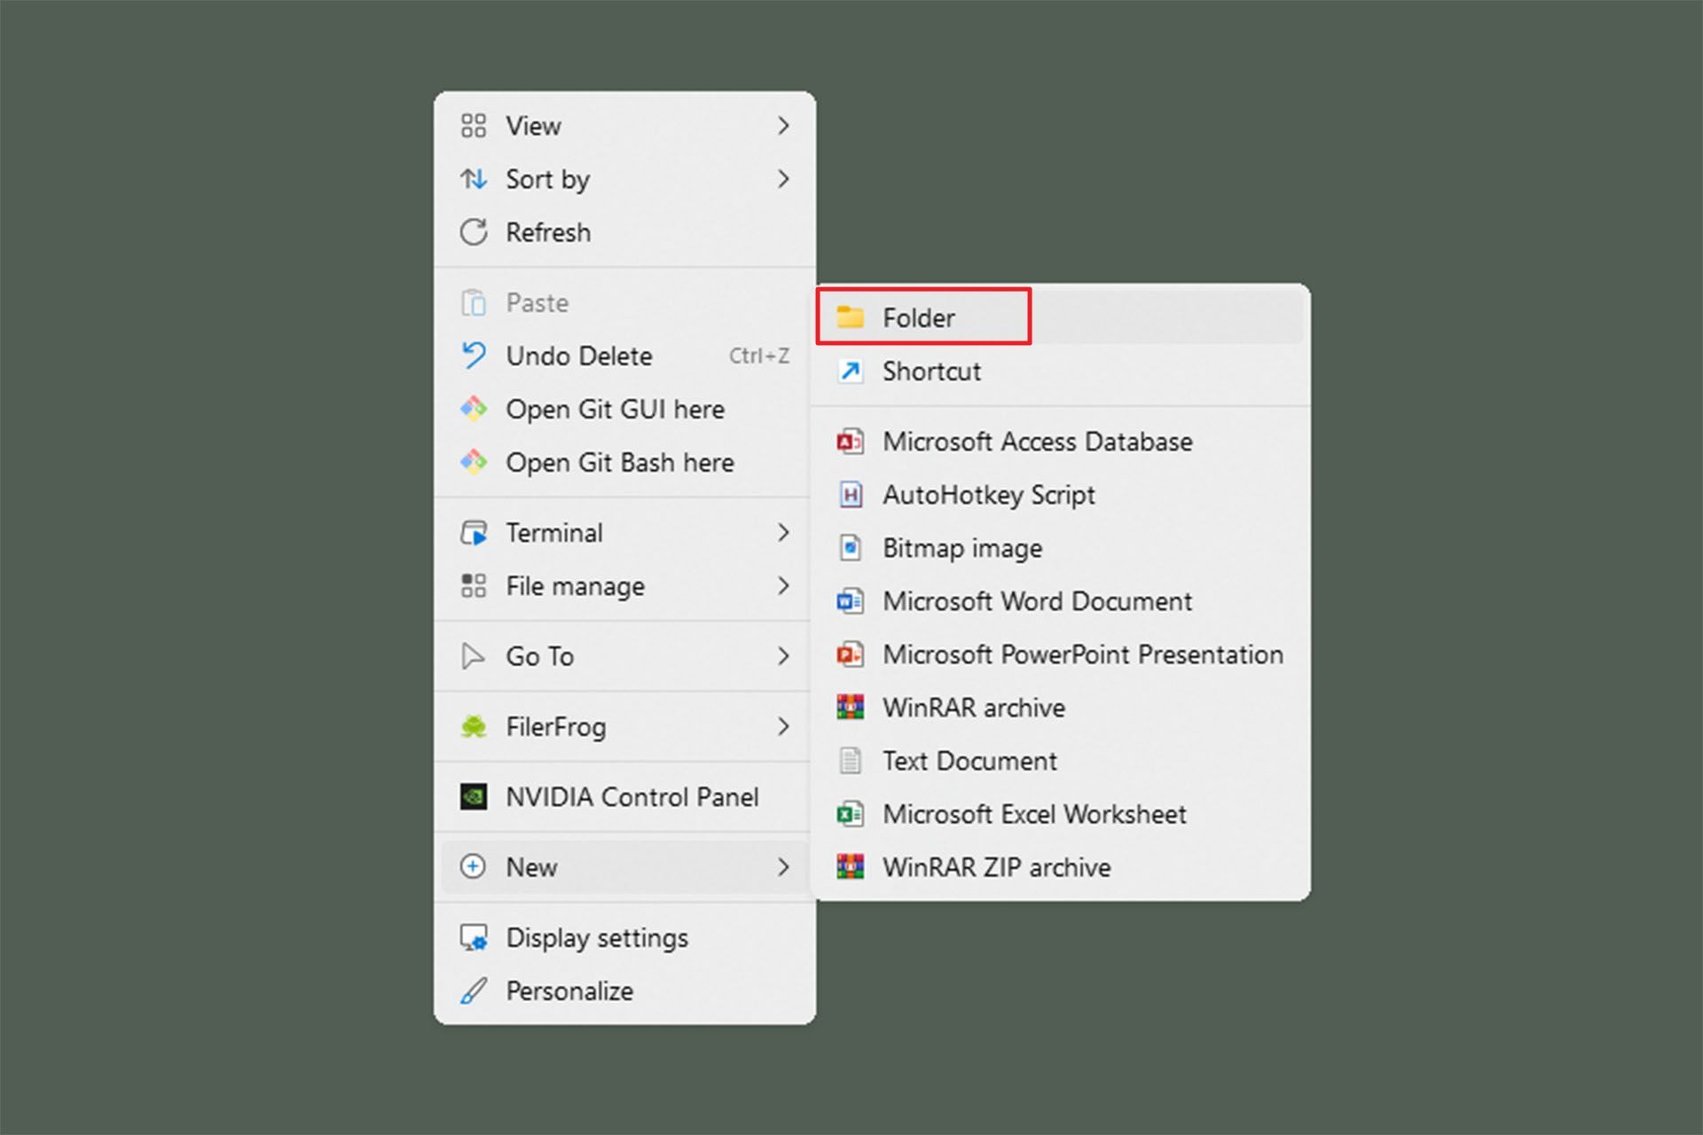Image resolution: width=1703 pixels, height=1135 pixels.
Task: Click the AutoHotkey Script icon
Action: click(x=850, y=495)
